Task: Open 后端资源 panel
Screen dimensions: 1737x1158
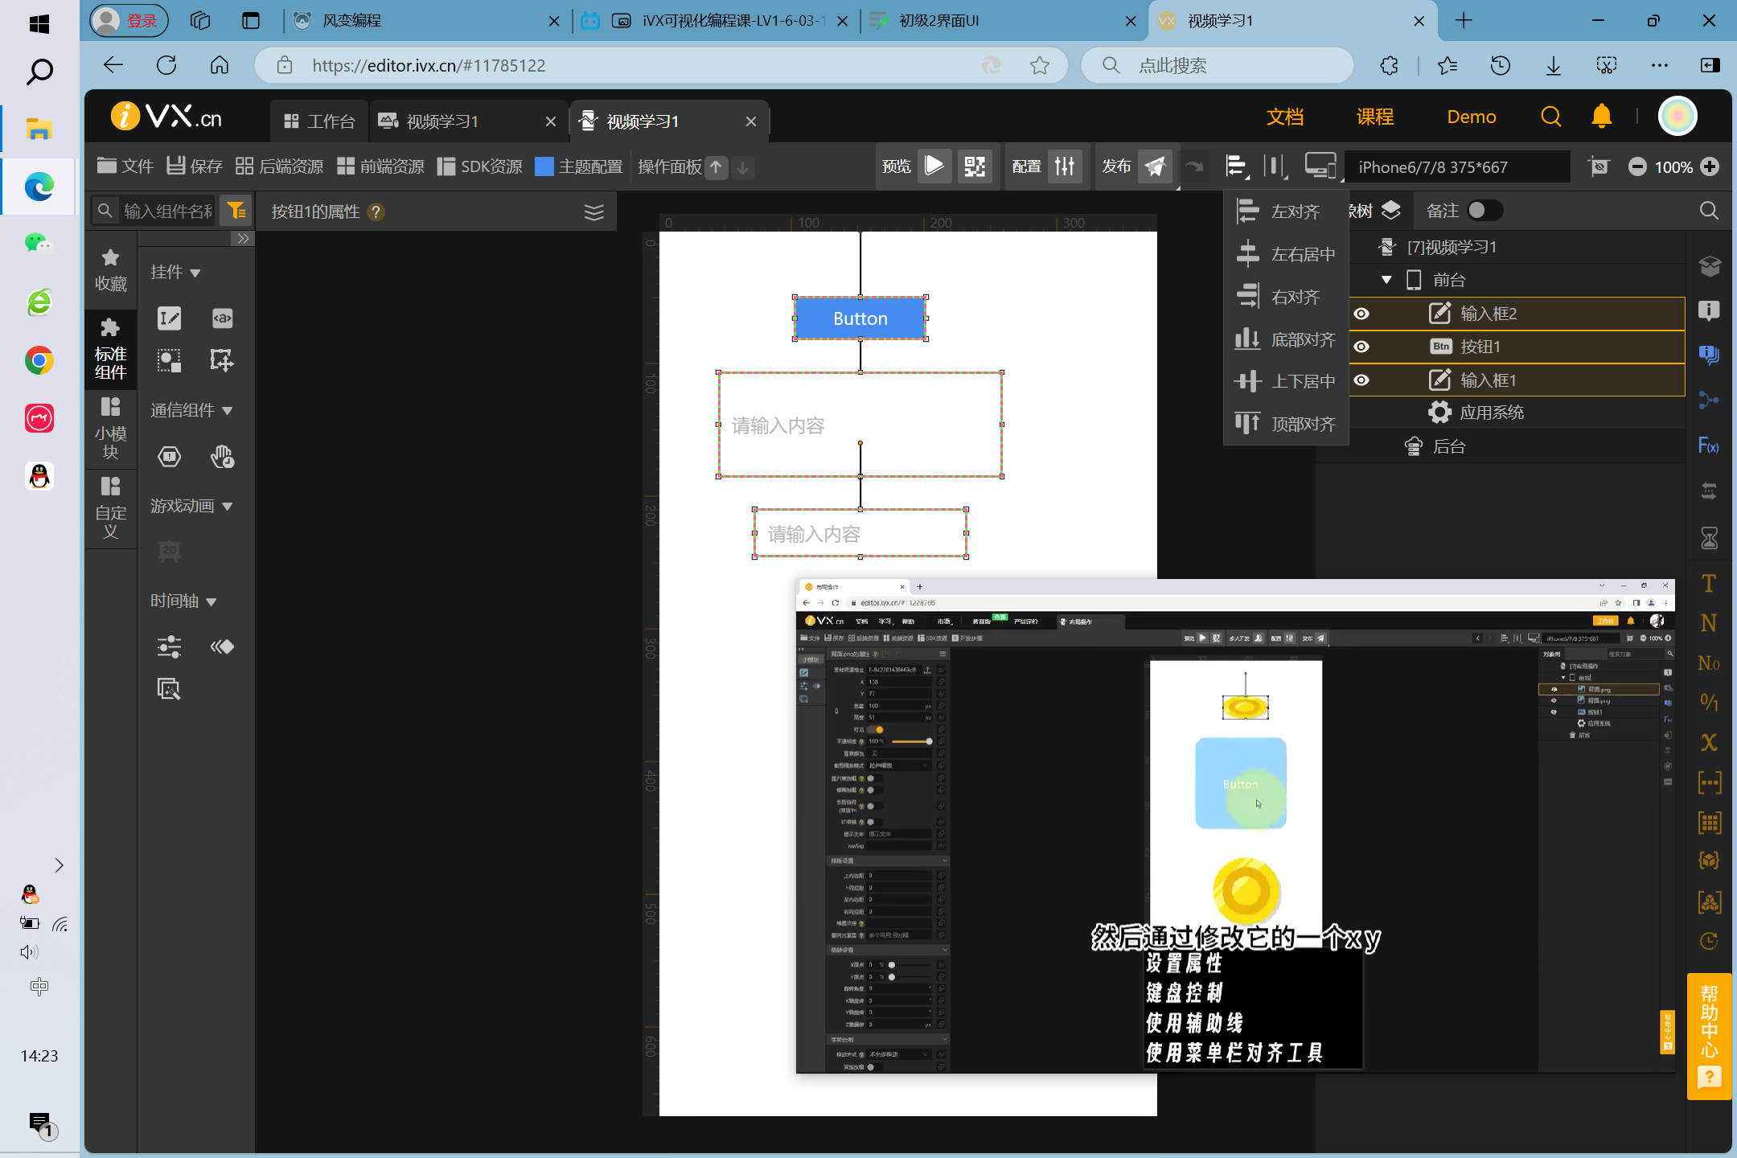Action: (280, 166)
